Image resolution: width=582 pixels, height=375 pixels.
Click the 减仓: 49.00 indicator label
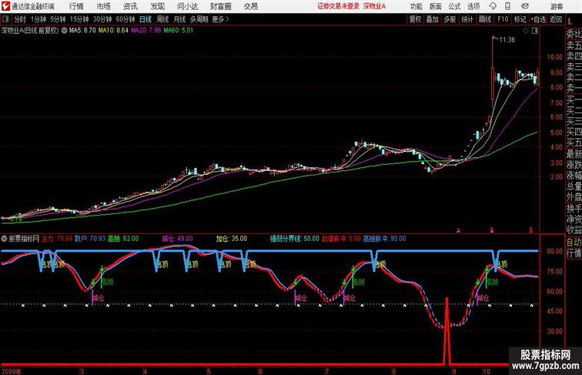[177, 239]
